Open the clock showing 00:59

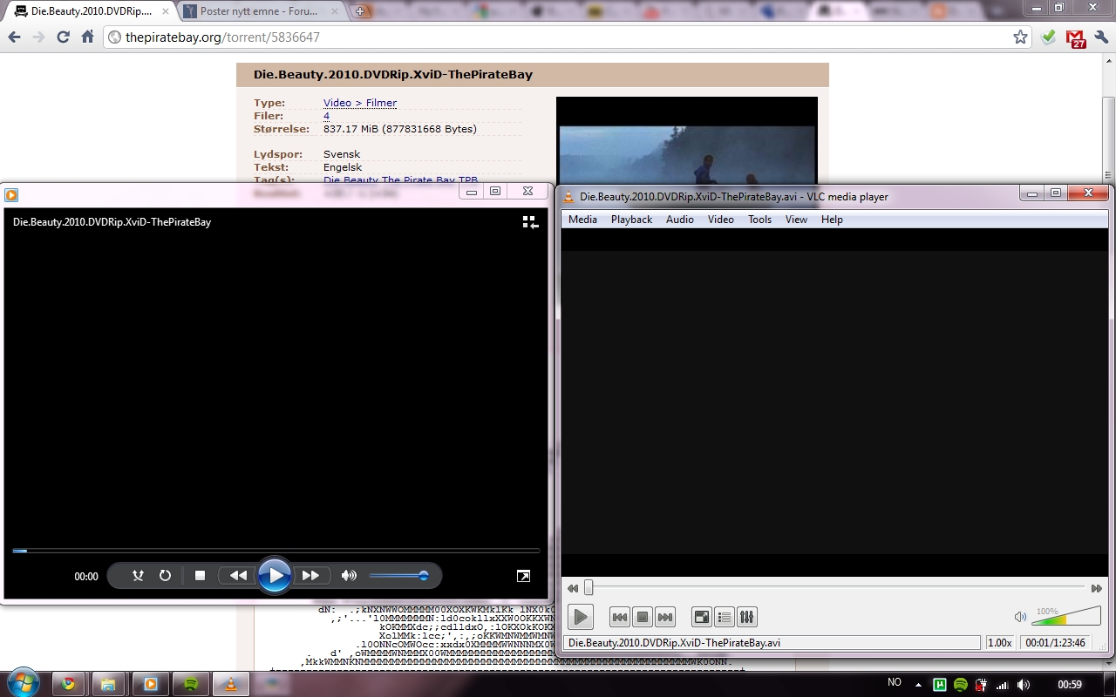click(1069, 685)
